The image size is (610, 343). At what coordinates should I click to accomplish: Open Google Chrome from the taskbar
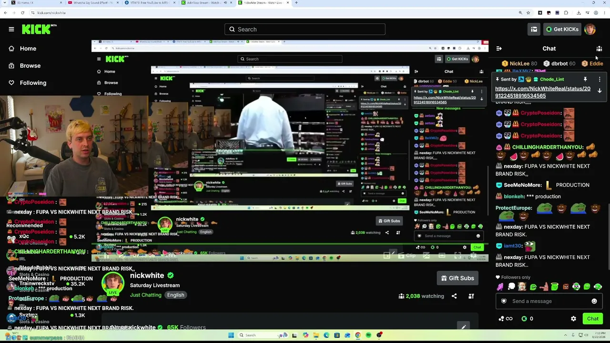(x=358, y=335)
